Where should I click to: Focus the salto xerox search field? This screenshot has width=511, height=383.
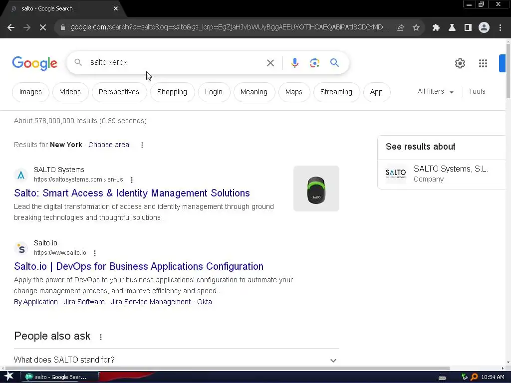(x=176, y=62)
